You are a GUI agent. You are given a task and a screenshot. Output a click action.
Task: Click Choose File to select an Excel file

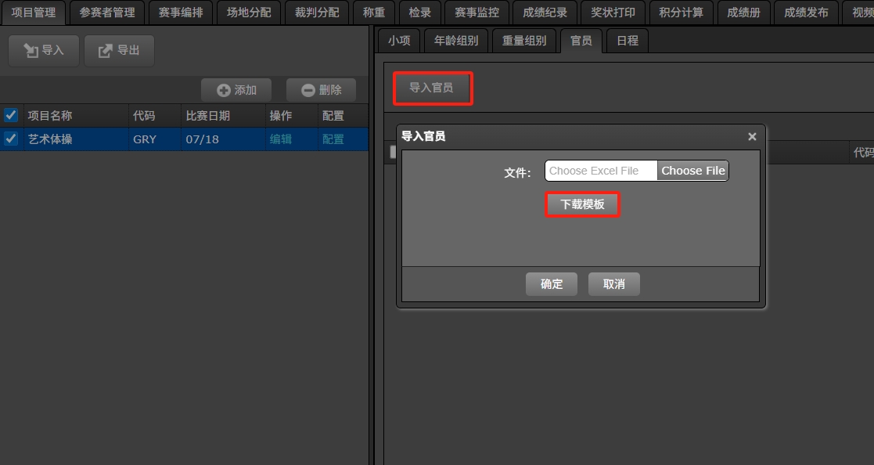(x=692, y=170)
